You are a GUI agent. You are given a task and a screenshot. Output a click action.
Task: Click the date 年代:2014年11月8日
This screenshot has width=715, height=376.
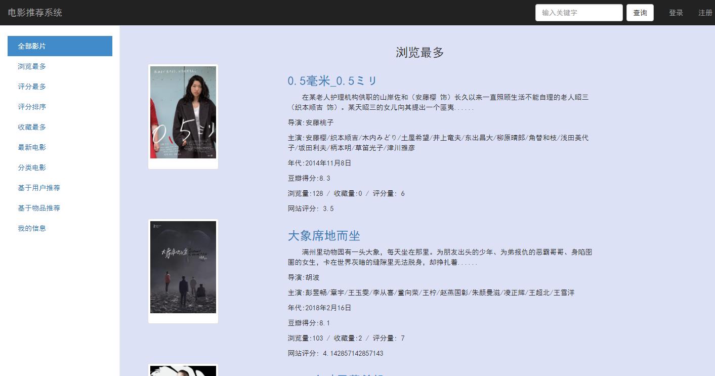point(319,163)
